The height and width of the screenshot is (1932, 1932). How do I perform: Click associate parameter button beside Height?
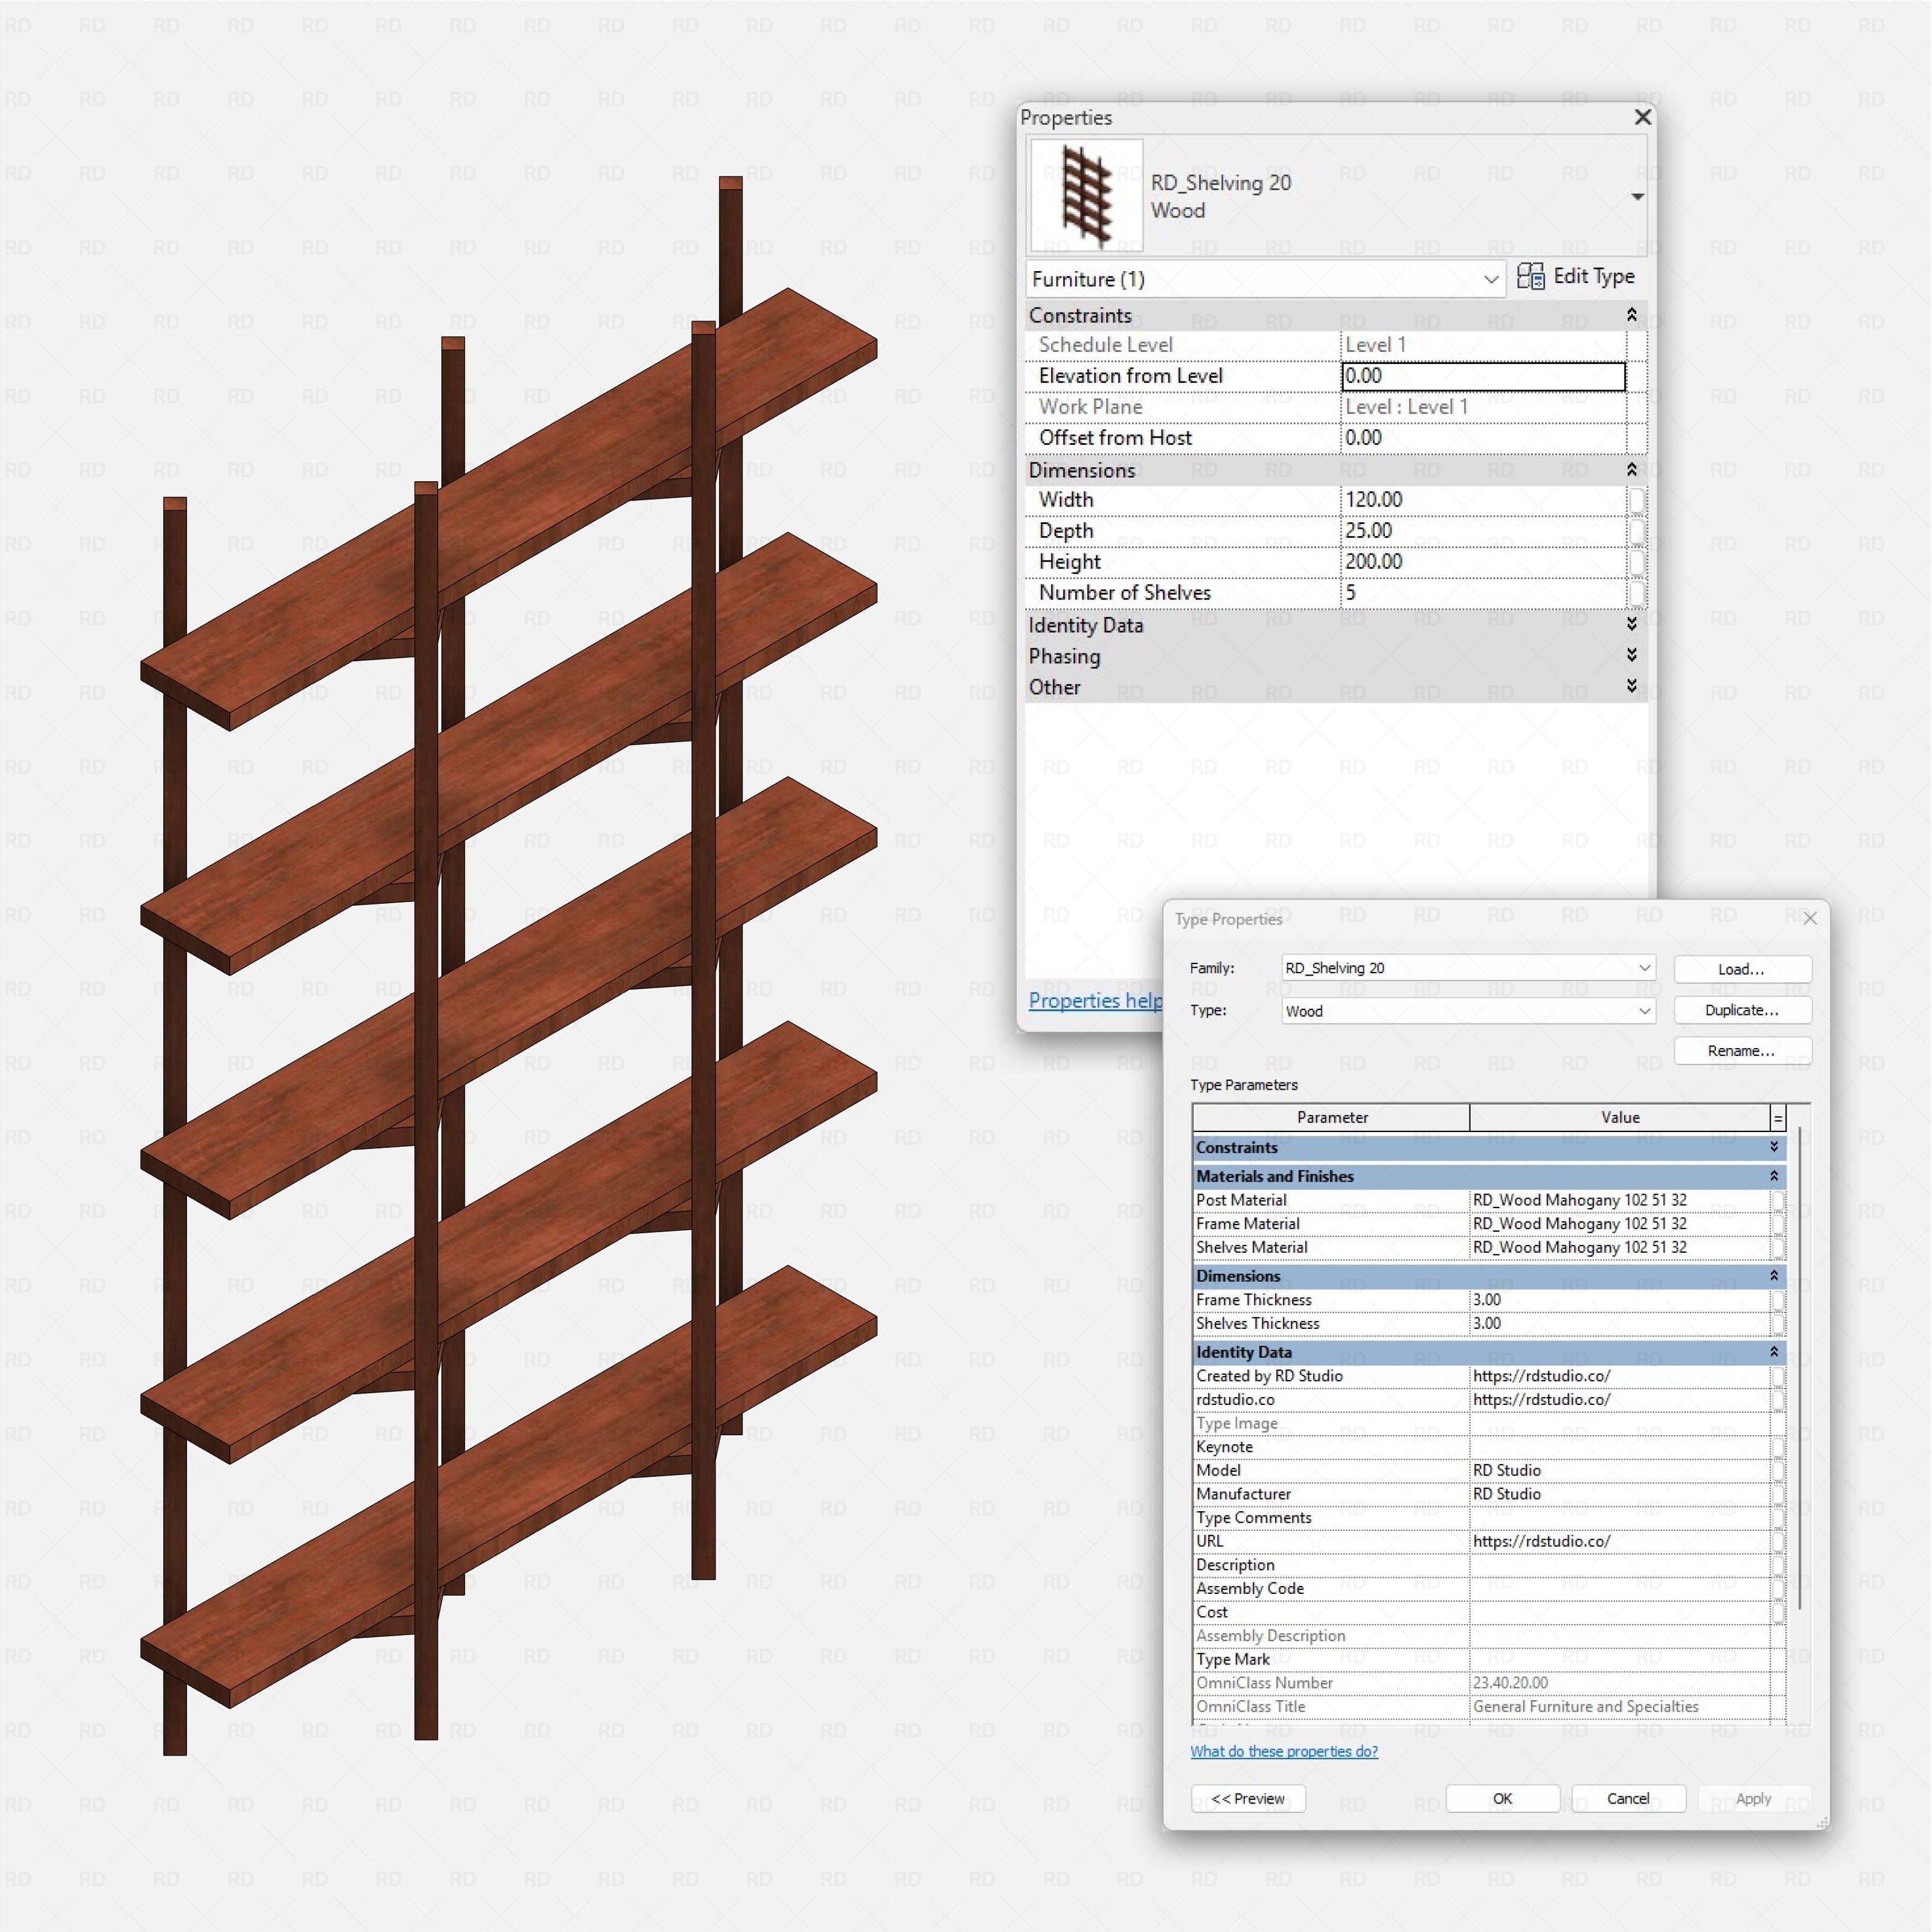click(1636, 562)
